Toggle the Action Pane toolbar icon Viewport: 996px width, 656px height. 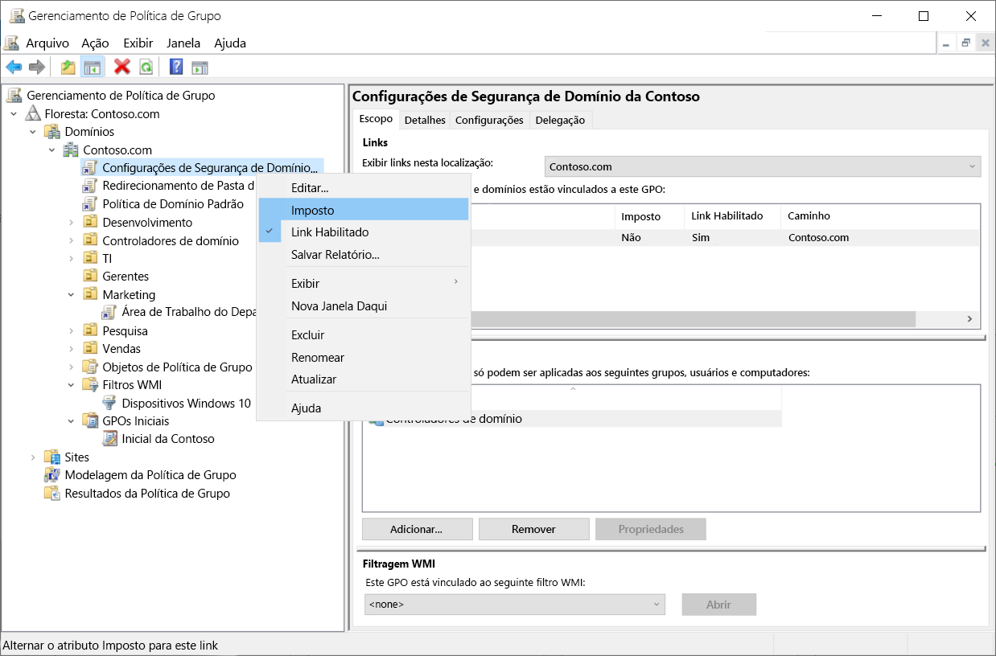pos(200,67)
